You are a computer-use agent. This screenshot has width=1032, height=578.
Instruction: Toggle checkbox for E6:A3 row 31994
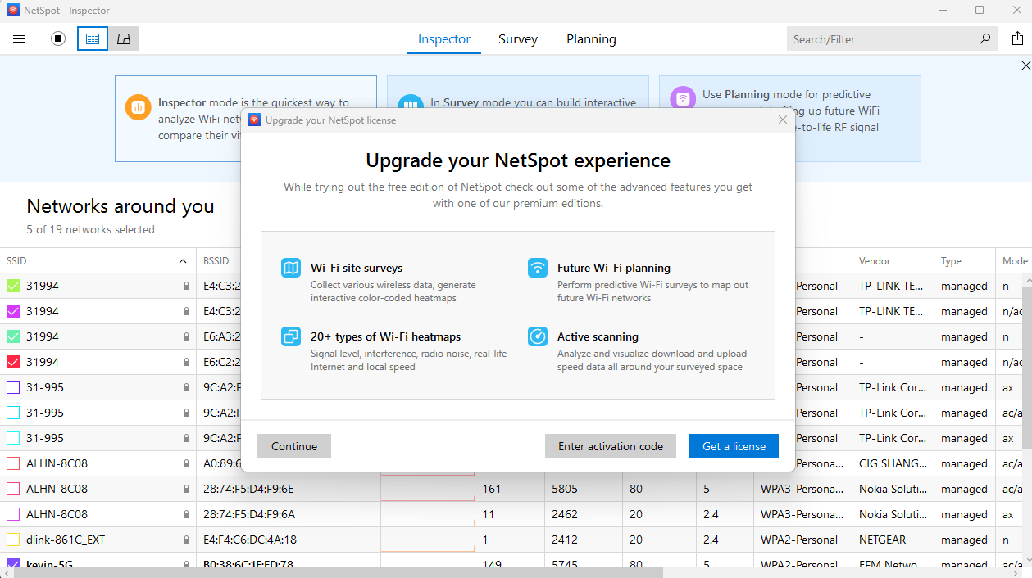[x=13, y=337]
